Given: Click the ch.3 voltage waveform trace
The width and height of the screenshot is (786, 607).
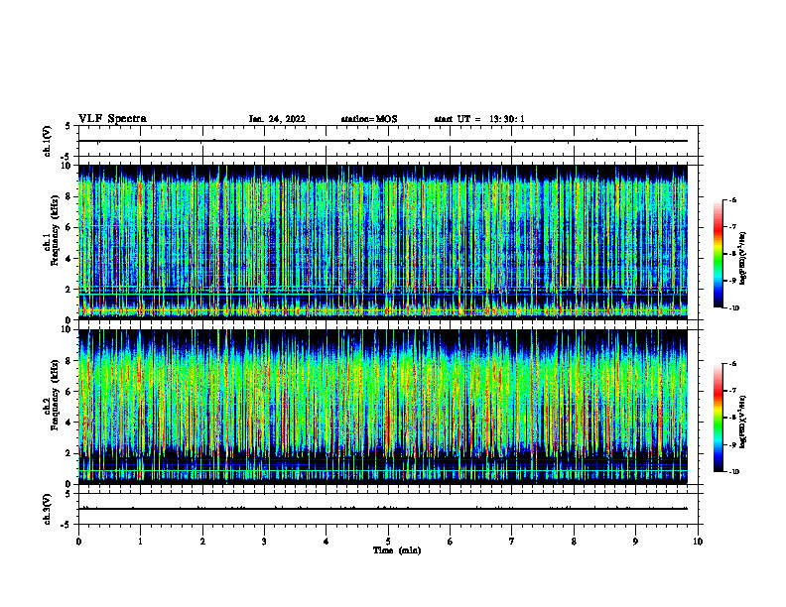Looking at the screenshot, I should tap(382, 509).
